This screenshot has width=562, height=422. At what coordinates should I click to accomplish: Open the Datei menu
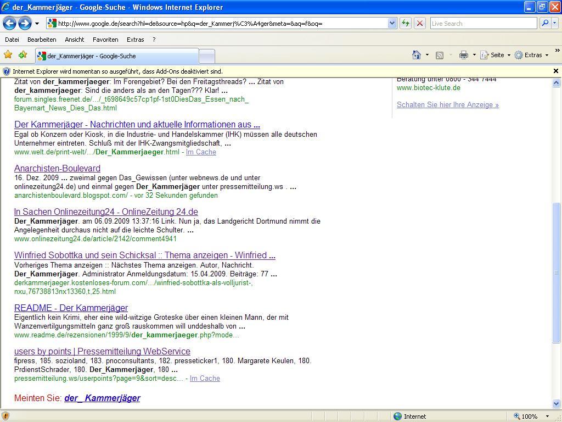point(12,40)
